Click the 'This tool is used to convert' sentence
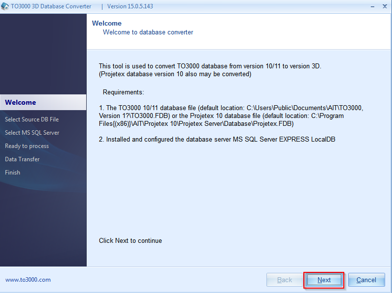The height and width of the screenshot is (293, 392). 210,66
